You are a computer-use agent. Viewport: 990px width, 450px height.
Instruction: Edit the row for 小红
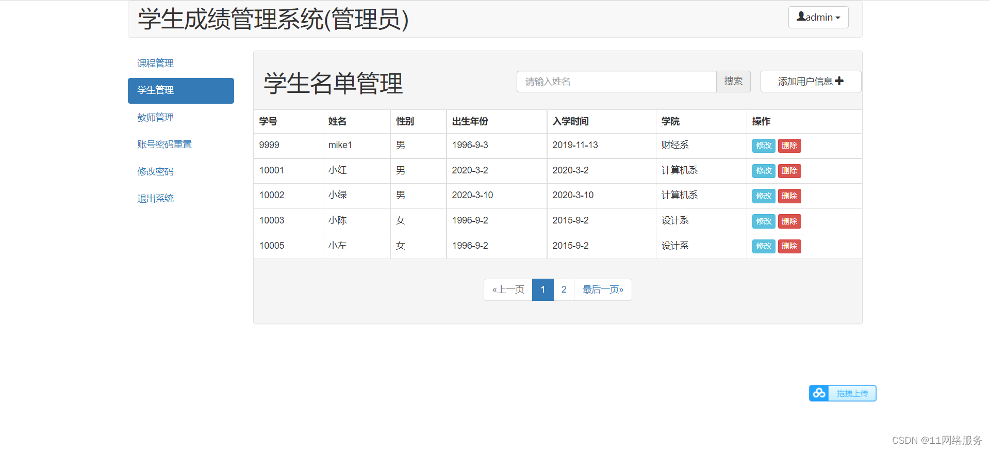(x=764, y=171)
